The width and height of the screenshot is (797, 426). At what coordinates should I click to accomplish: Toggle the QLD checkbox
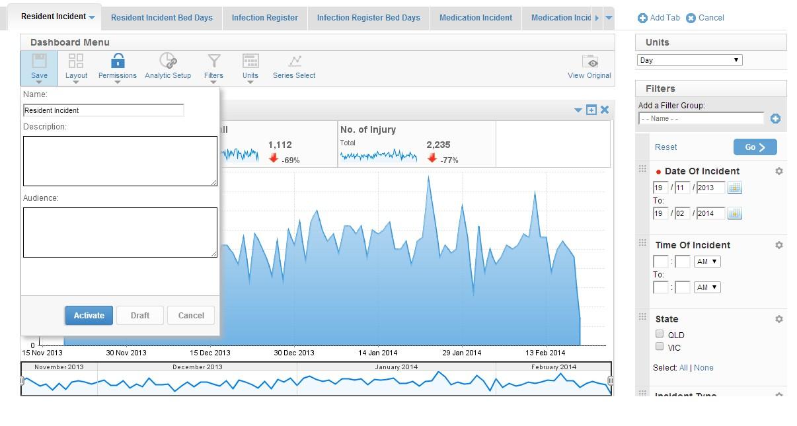[x=660, y=334]
